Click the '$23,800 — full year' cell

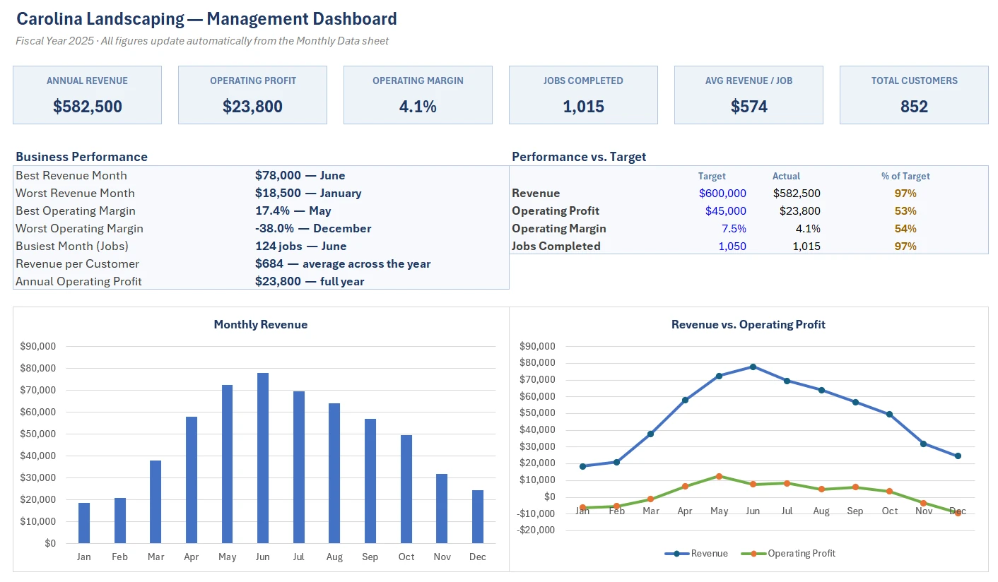pyautogui.click(x=310, y=281)
